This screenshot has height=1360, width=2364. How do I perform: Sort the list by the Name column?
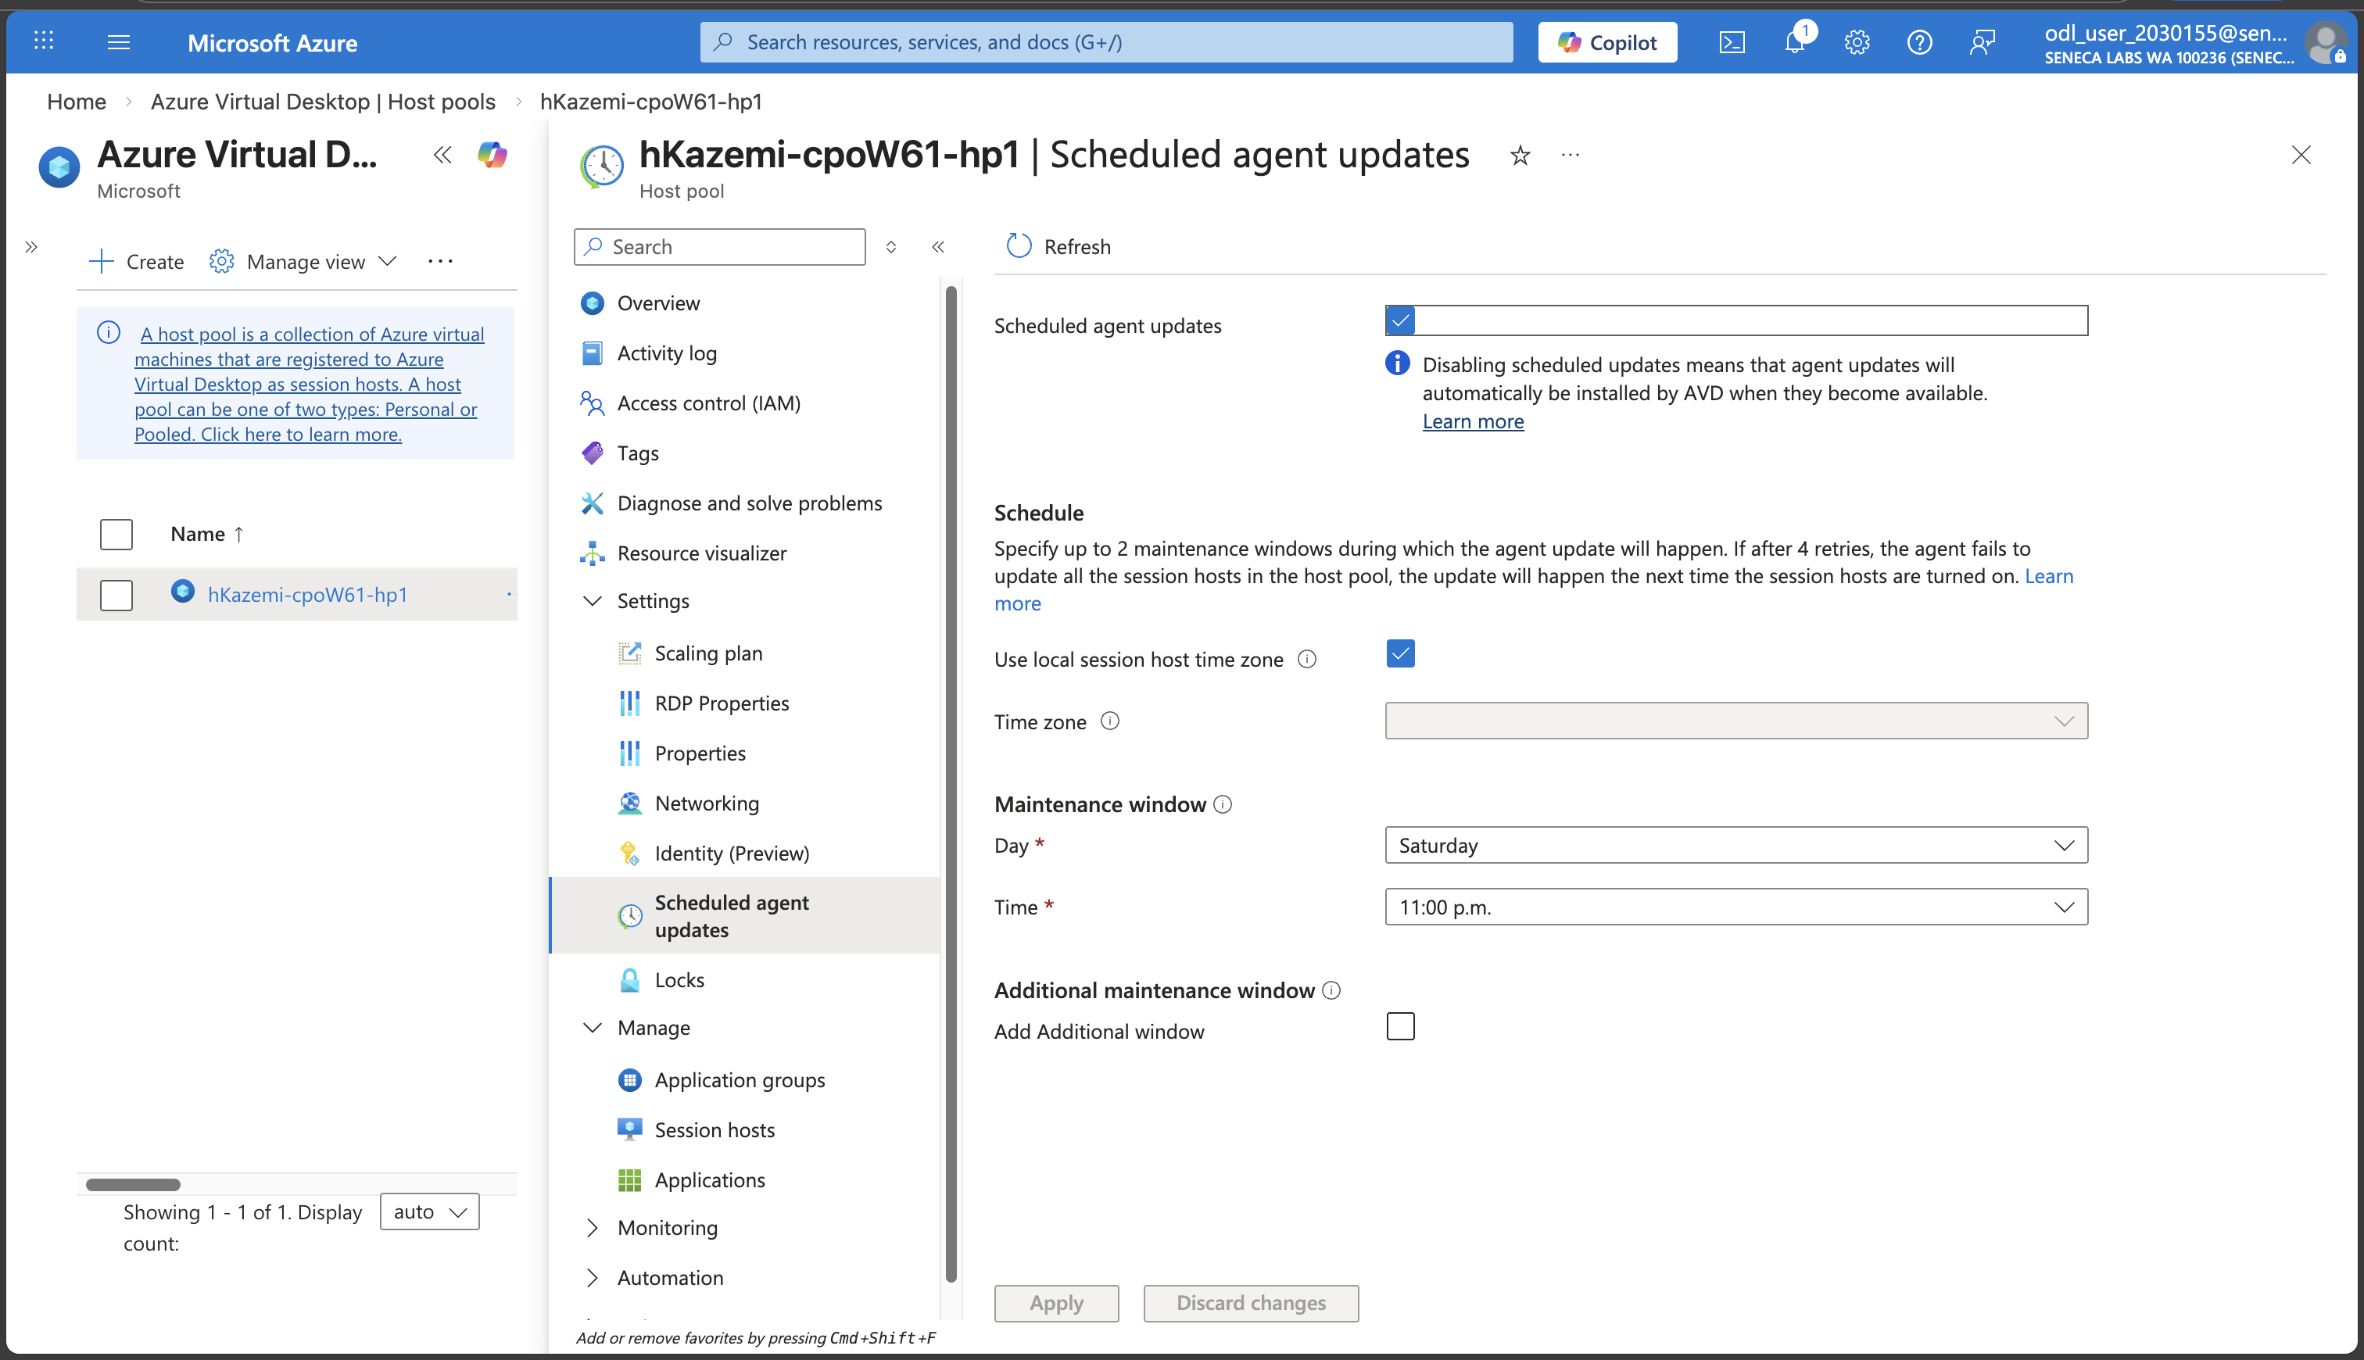[x=207, y=535]
